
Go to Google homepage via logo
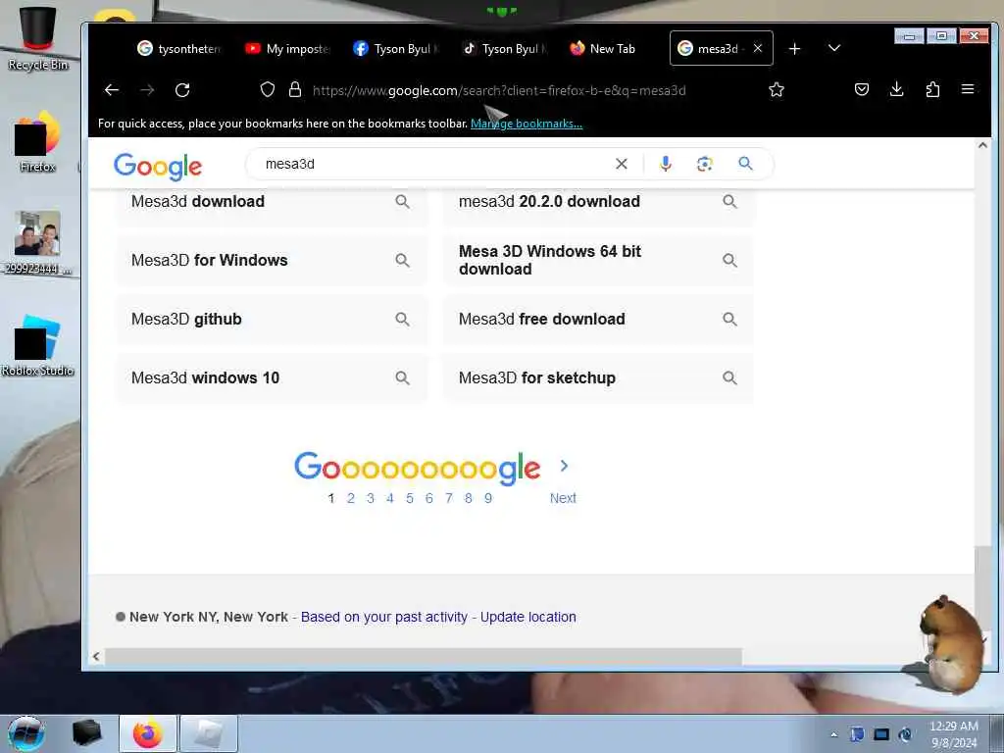click(x=158, y=166)
